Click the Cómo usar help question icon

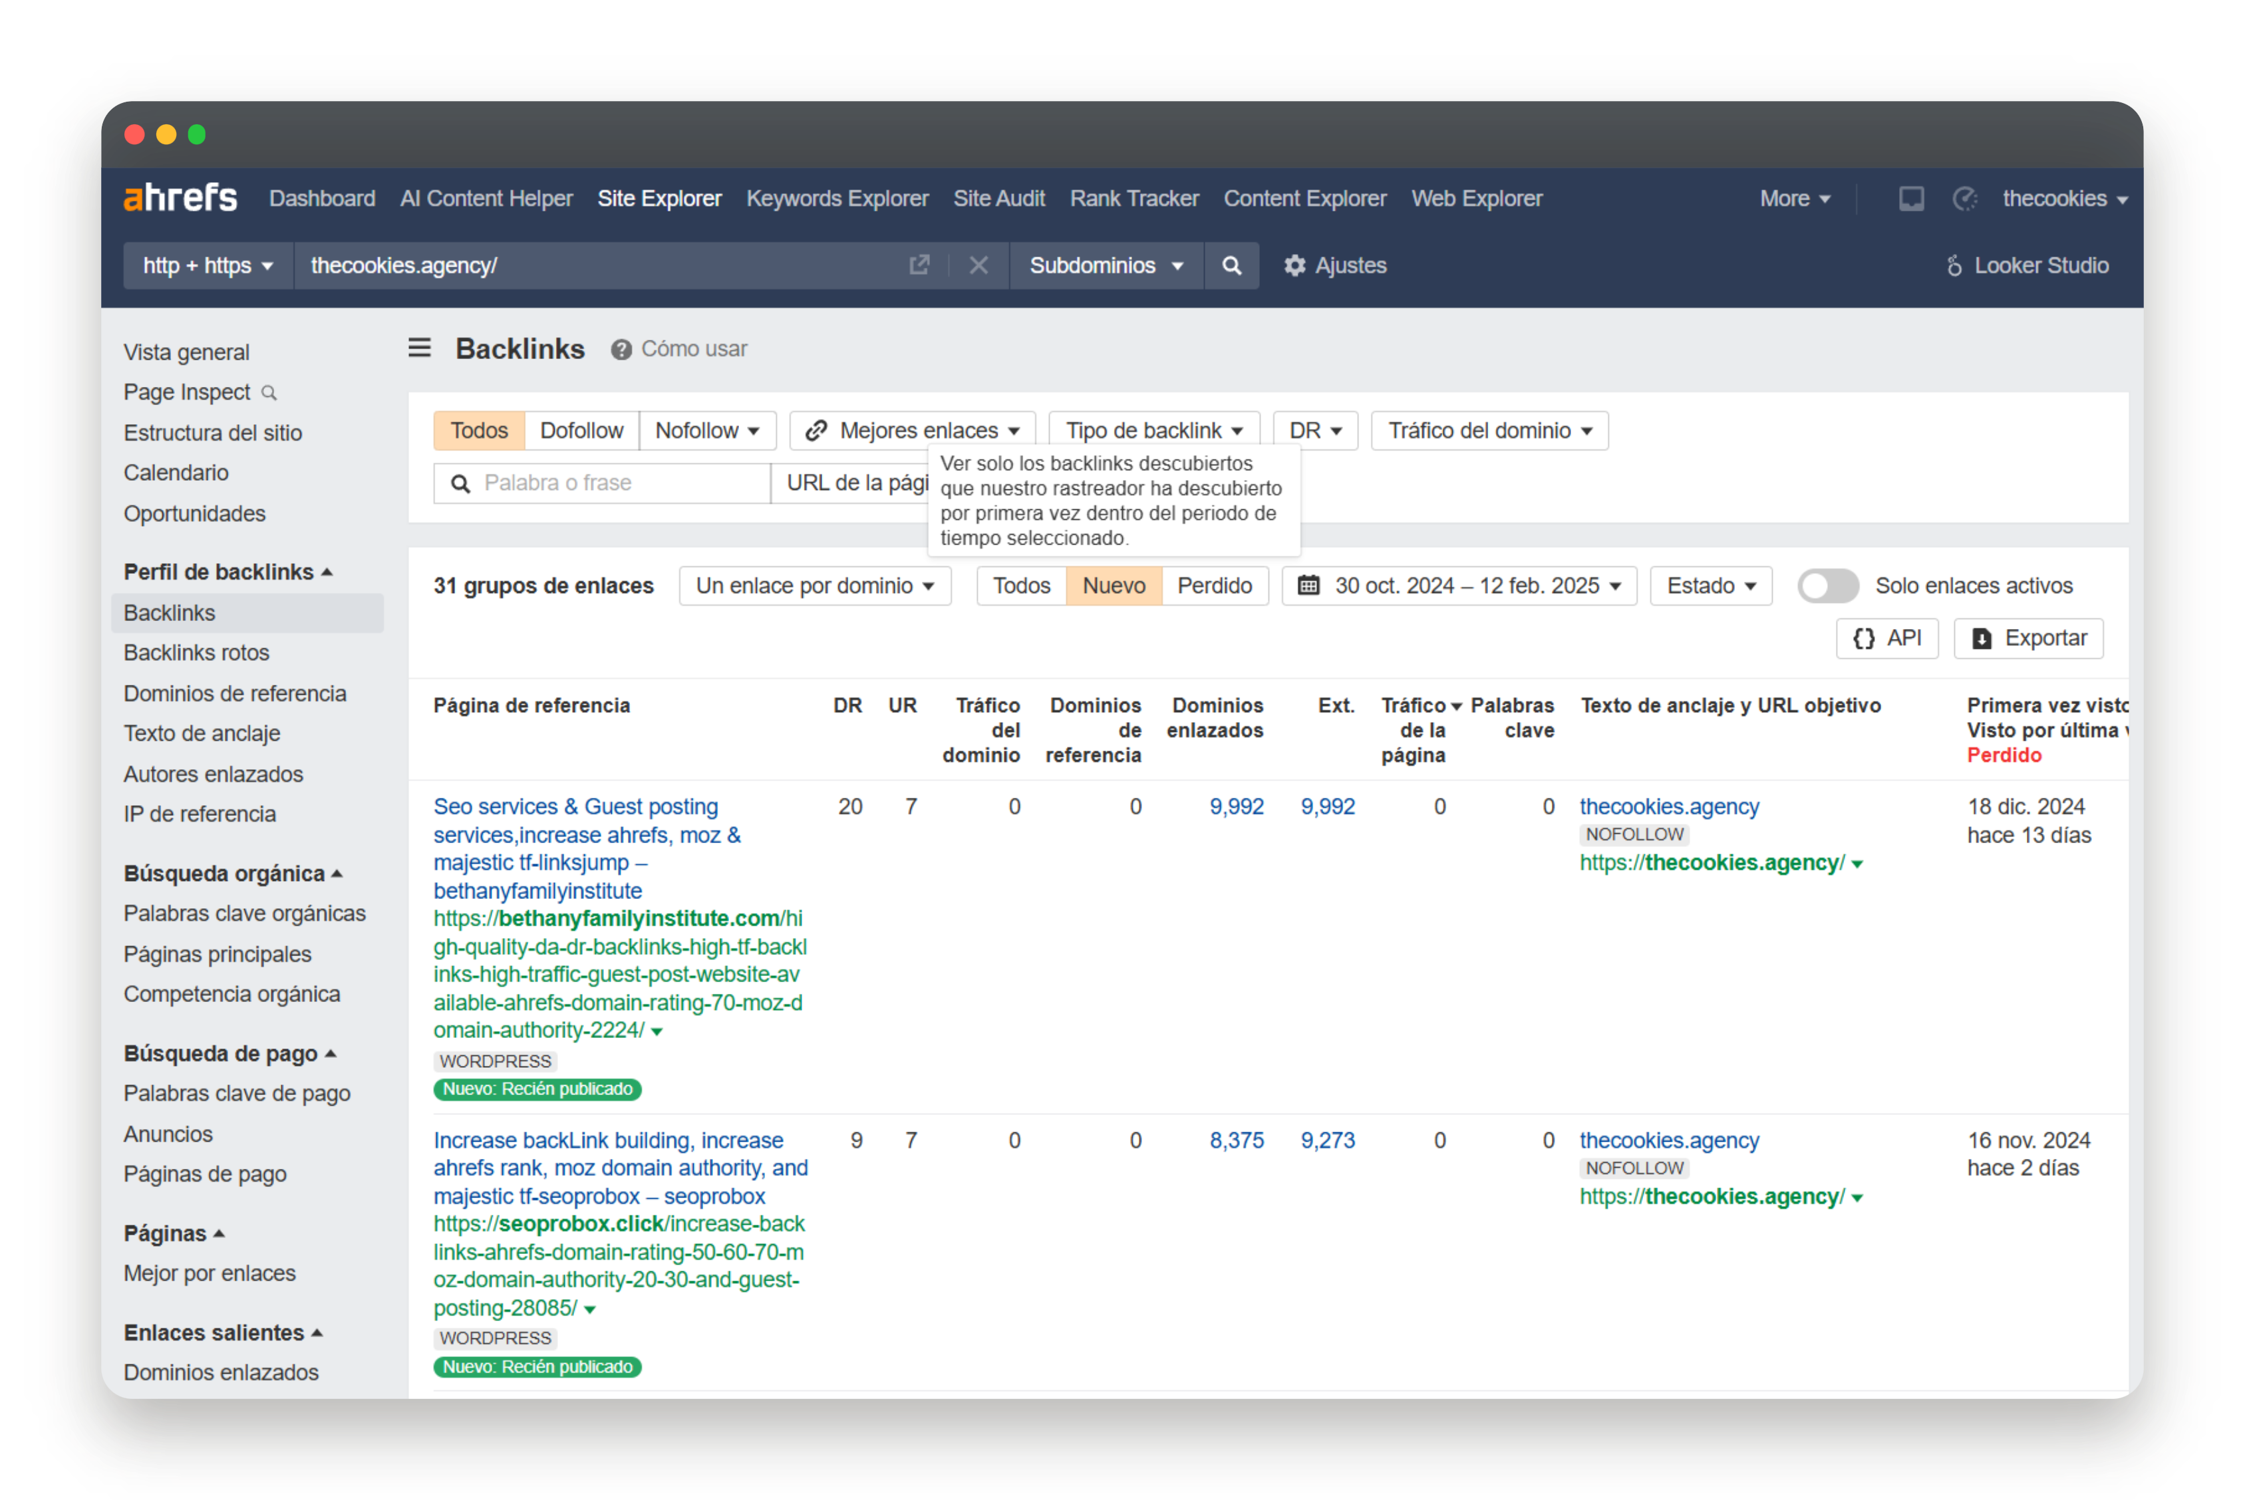pyautogui.click(x=621, y=350)
